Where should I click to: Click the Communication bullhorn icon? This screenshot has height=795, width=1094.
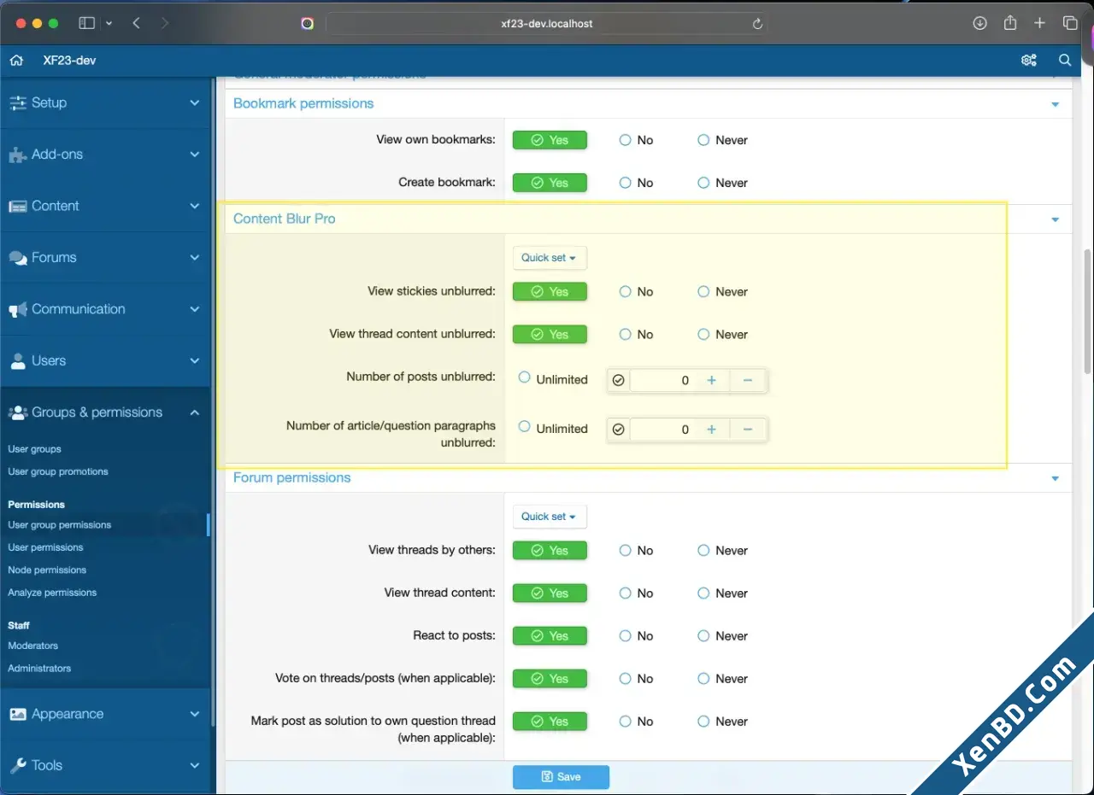[x=17, y=309]
